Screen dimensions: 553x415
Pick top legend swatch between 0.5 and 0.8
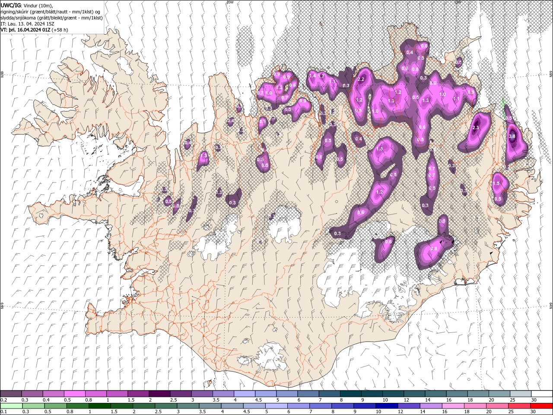(x=75, y=394)
